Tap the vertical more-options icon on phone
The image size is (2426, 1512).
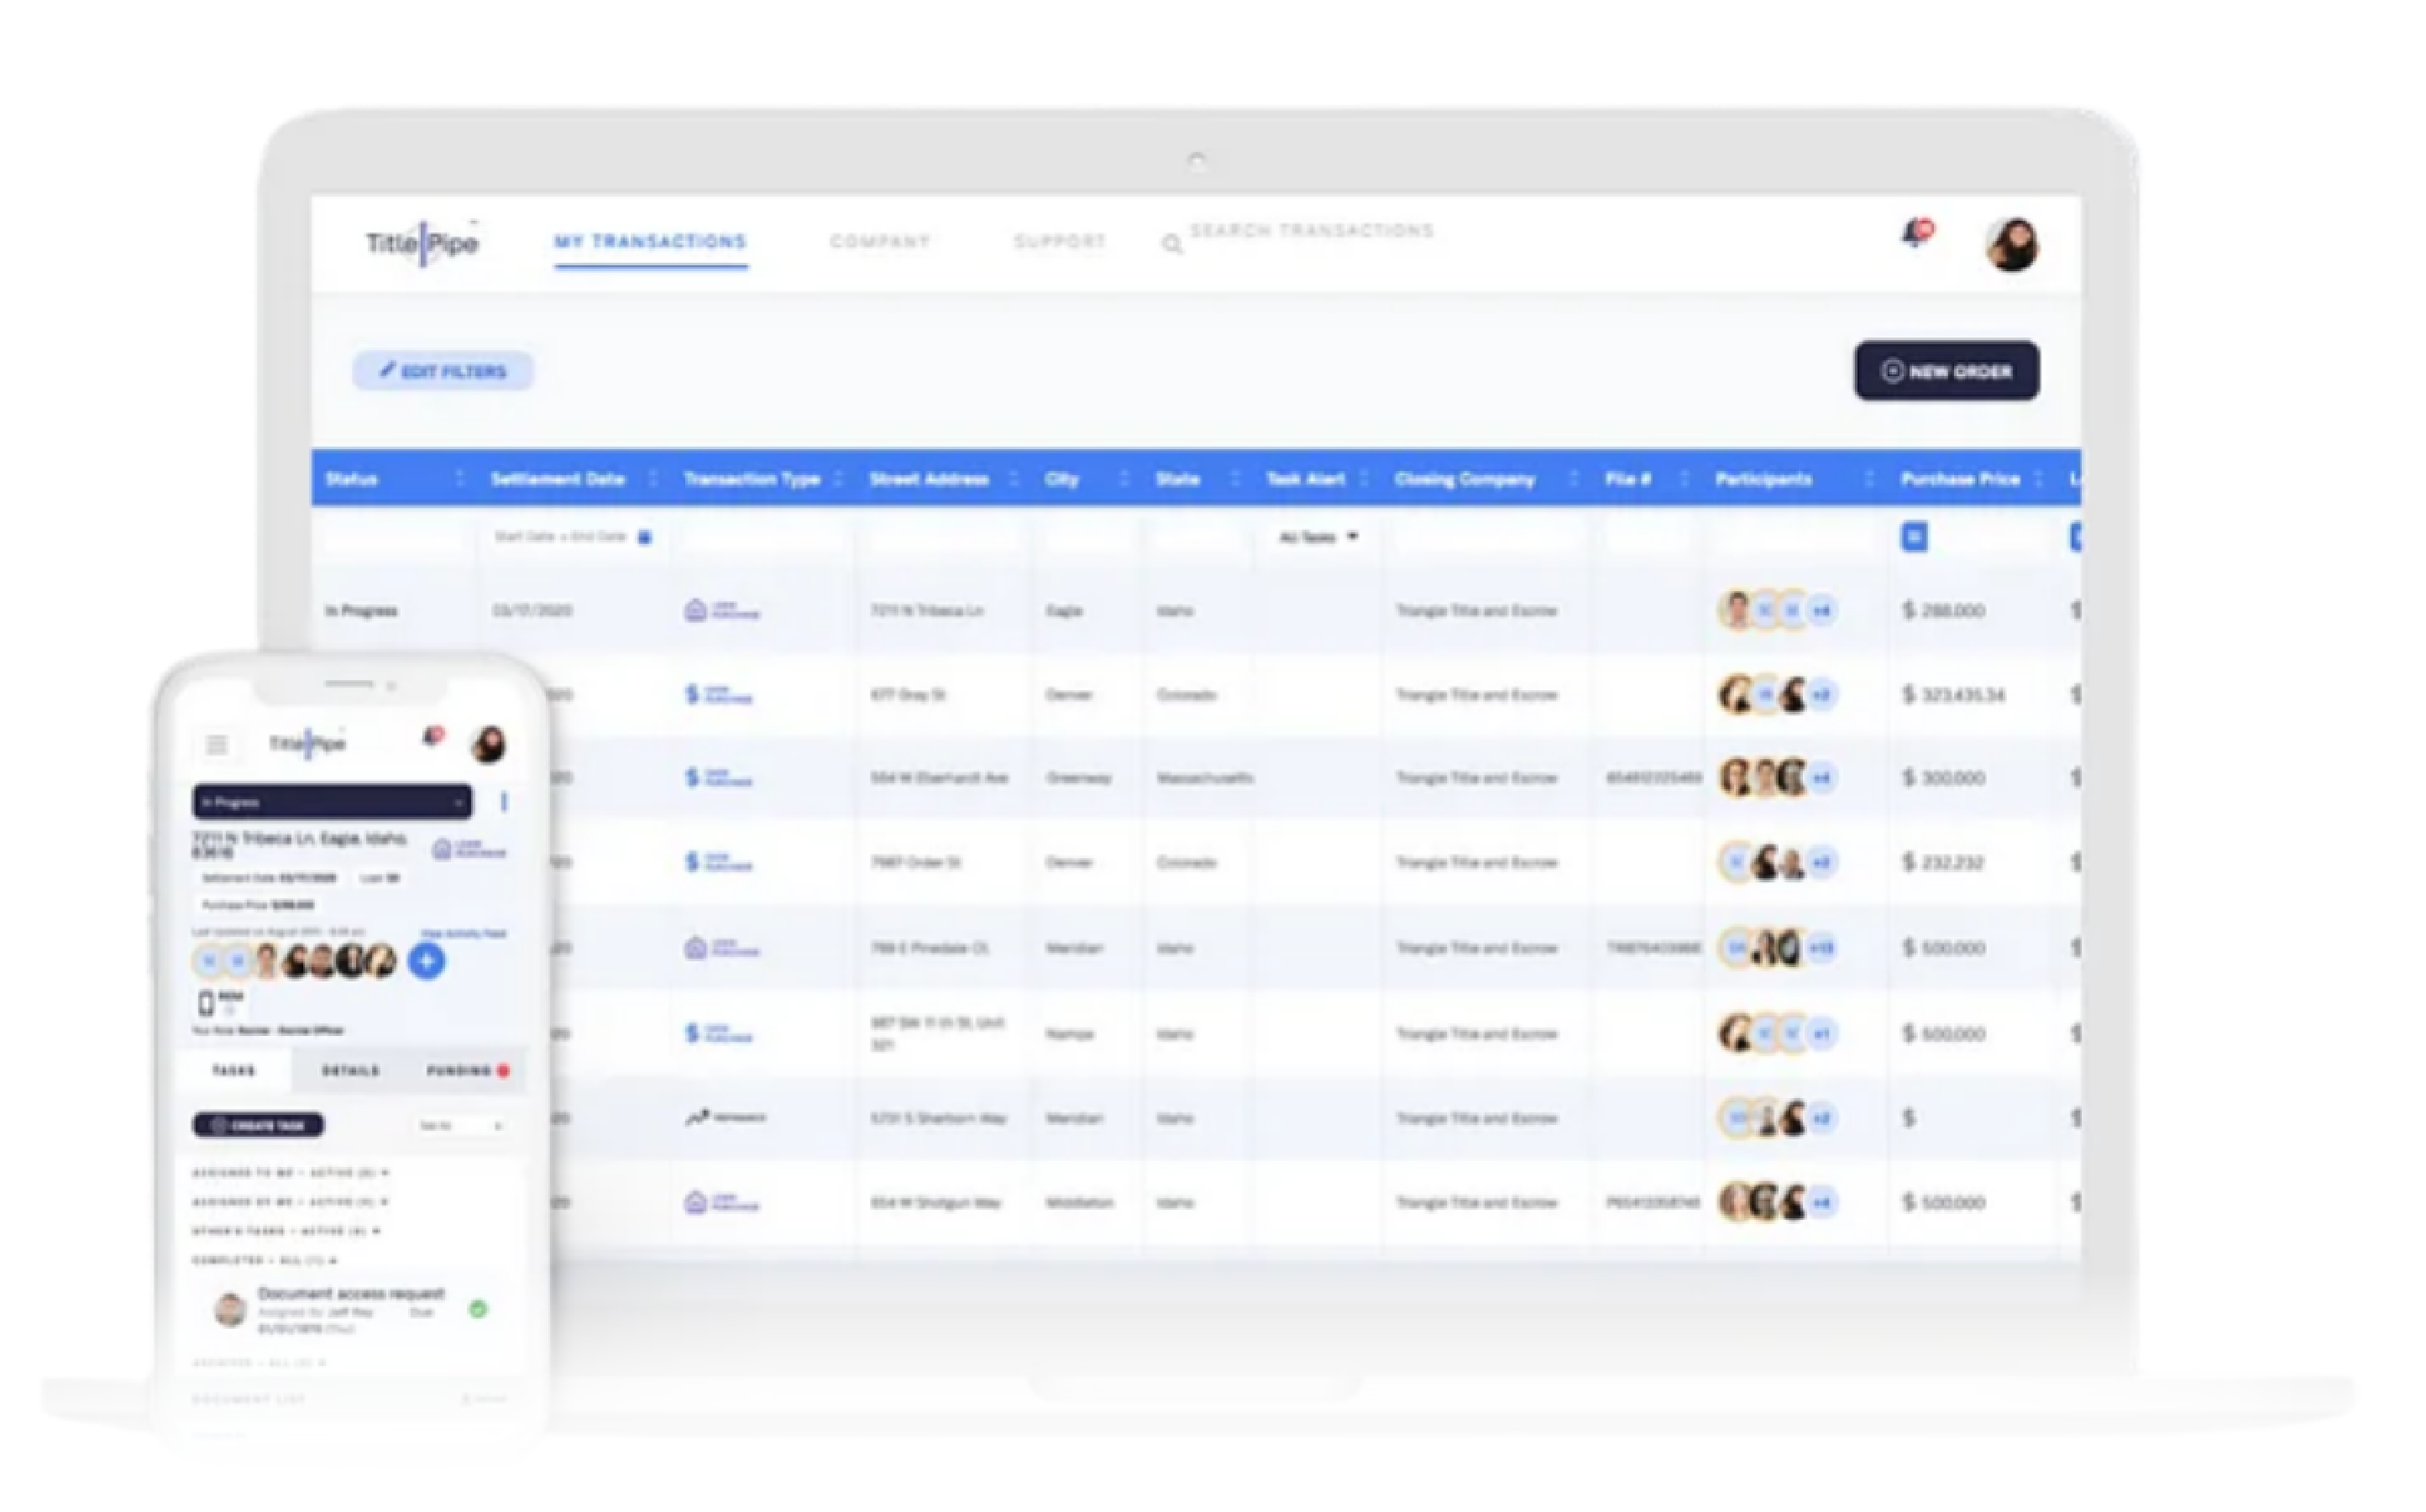point(503,802)
